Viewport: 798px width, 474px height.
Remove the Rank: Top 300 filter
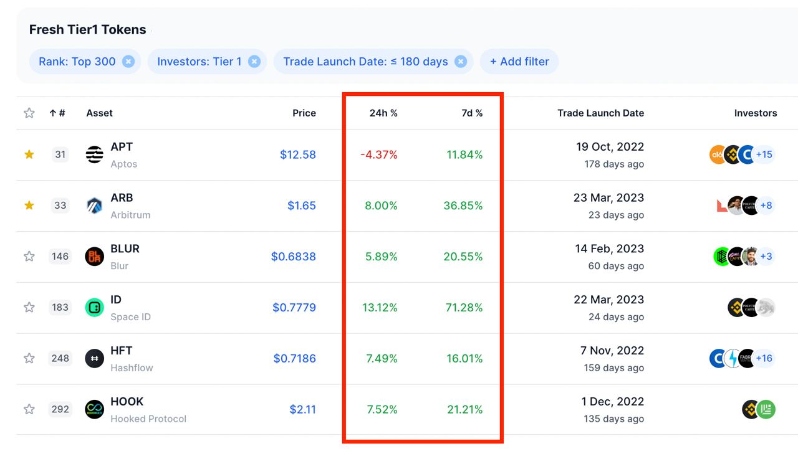point(128,62)
